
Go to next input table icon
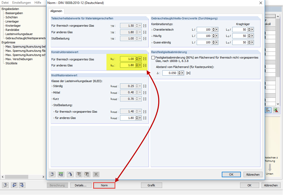pos(22,185)
